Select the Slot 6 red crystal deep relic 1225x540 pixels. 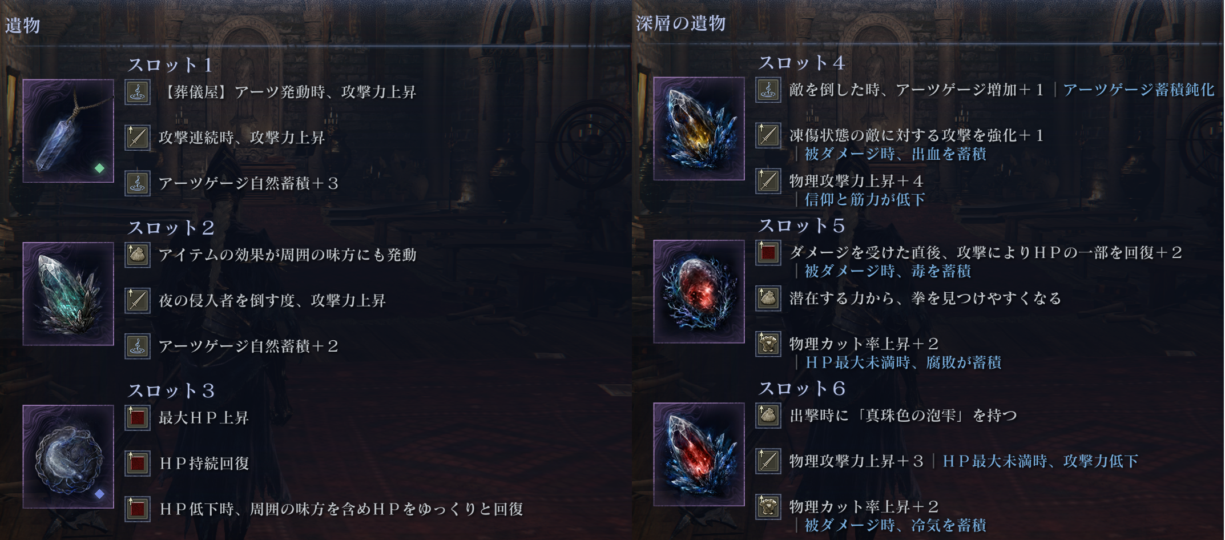click(699, 454)
